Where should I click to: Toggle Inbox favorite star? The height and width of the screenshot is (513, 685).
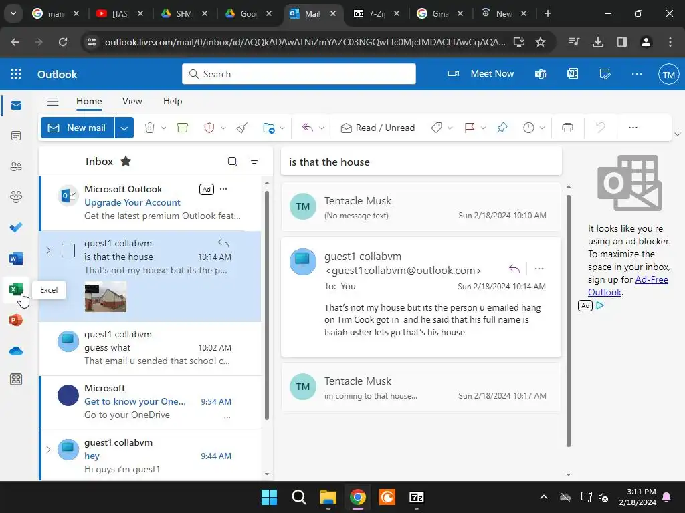(x=126, y=162)
